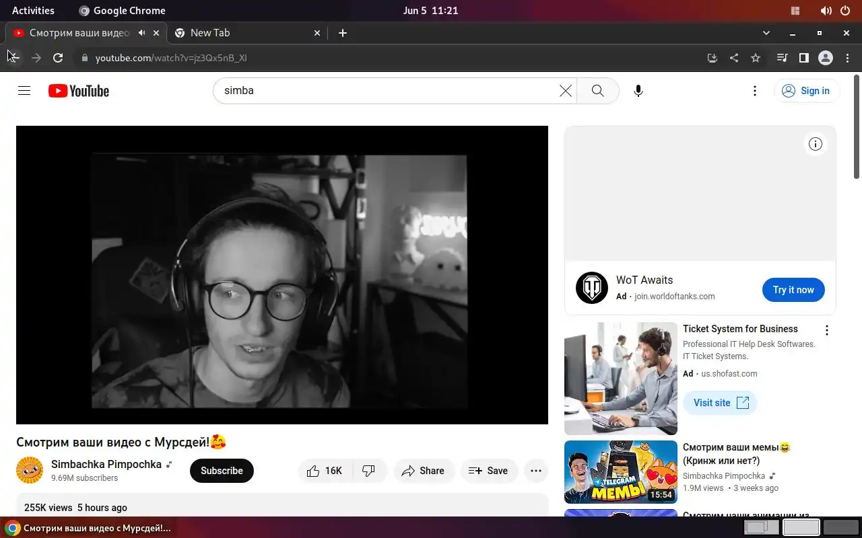Click the Sign in button

click(x=807, y=91)
